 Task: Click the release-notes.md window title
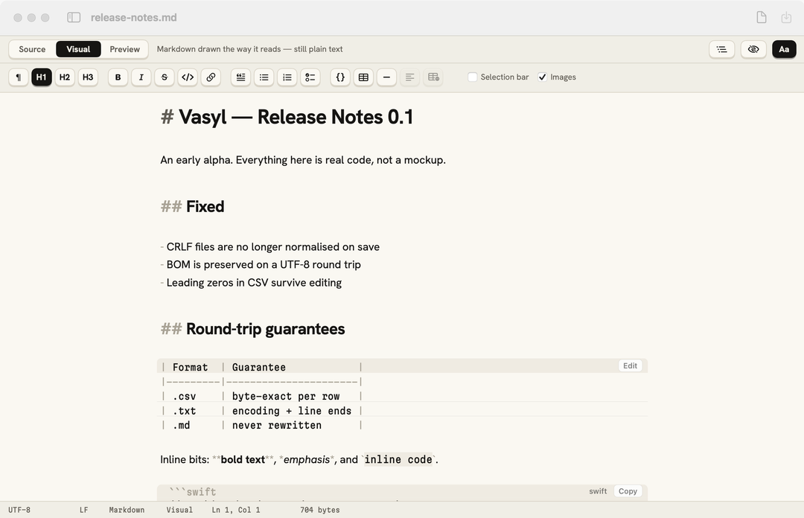[x=134, y=17]
